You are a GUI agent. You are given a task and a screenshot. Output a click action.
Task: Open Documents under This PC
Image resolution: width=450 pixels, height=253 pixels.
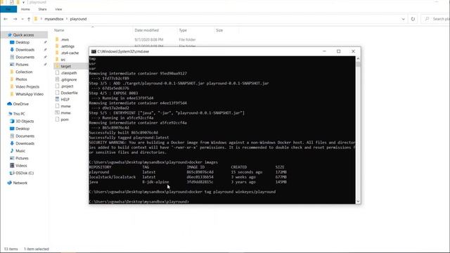click(25, 136)
